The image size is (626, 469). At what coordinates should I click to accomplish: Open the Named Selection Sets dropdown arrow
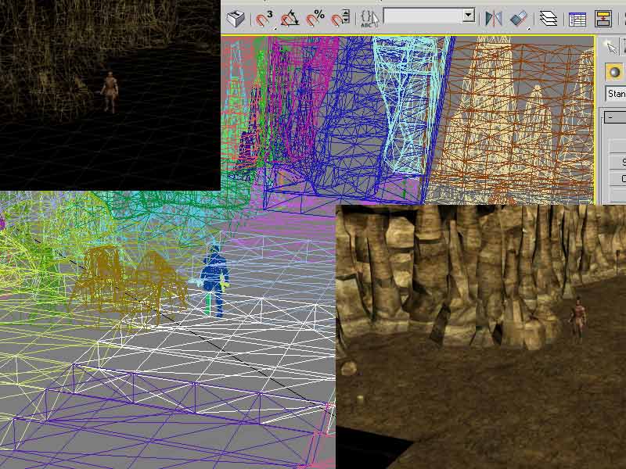pos(468,16)
